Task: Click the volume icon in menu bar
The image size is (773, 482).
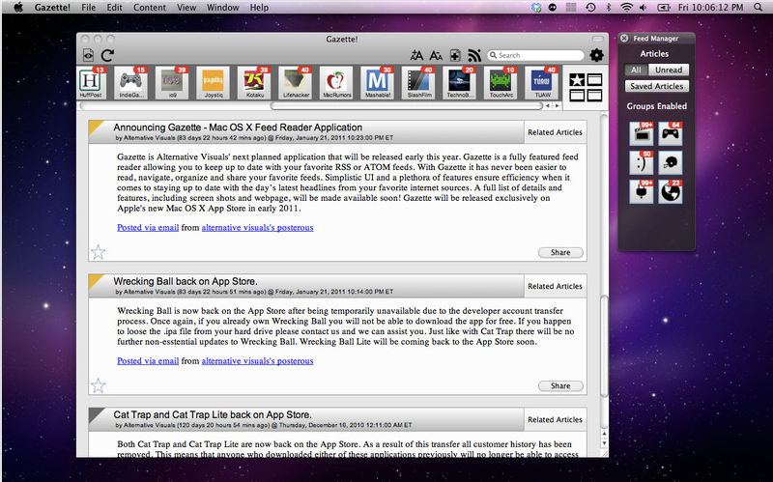Action: tap(644, 8)
